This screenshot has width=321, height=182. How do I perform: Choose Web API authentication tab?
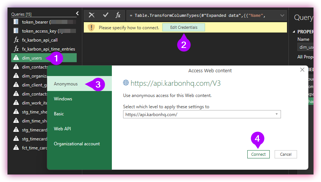[x=79, y=129]
